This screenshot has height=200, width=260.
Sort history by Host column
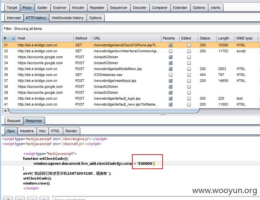pos(45,38)
